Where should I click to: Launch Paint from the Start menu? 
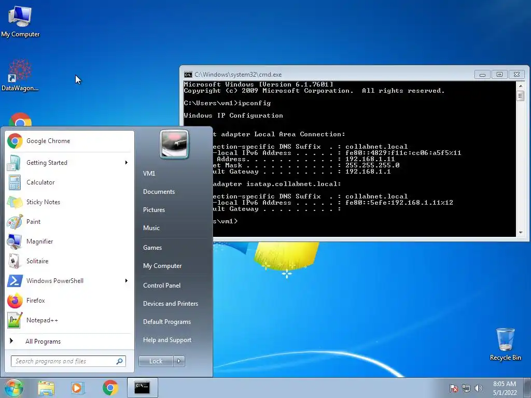click(69, 222)
